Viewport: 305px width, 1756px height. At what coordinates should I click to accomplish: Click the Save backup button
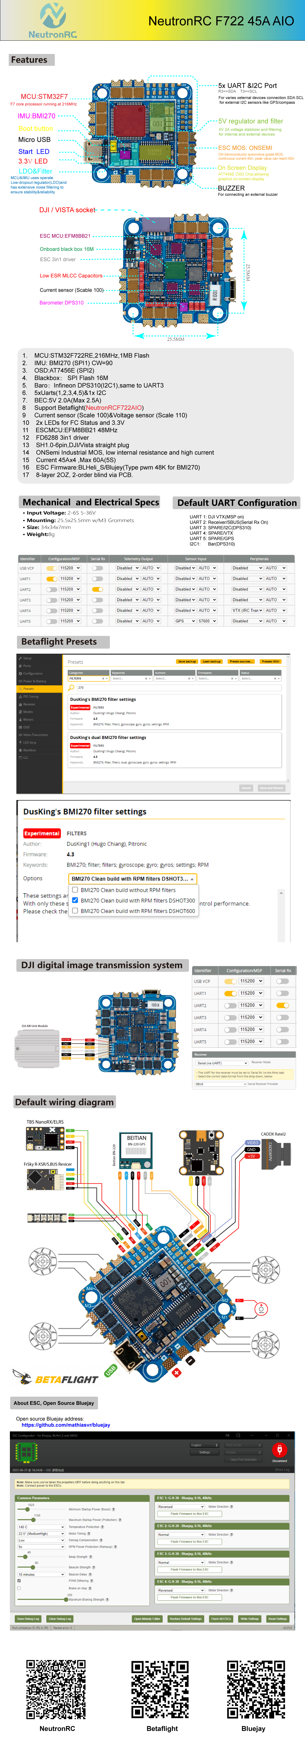point(187,661)
